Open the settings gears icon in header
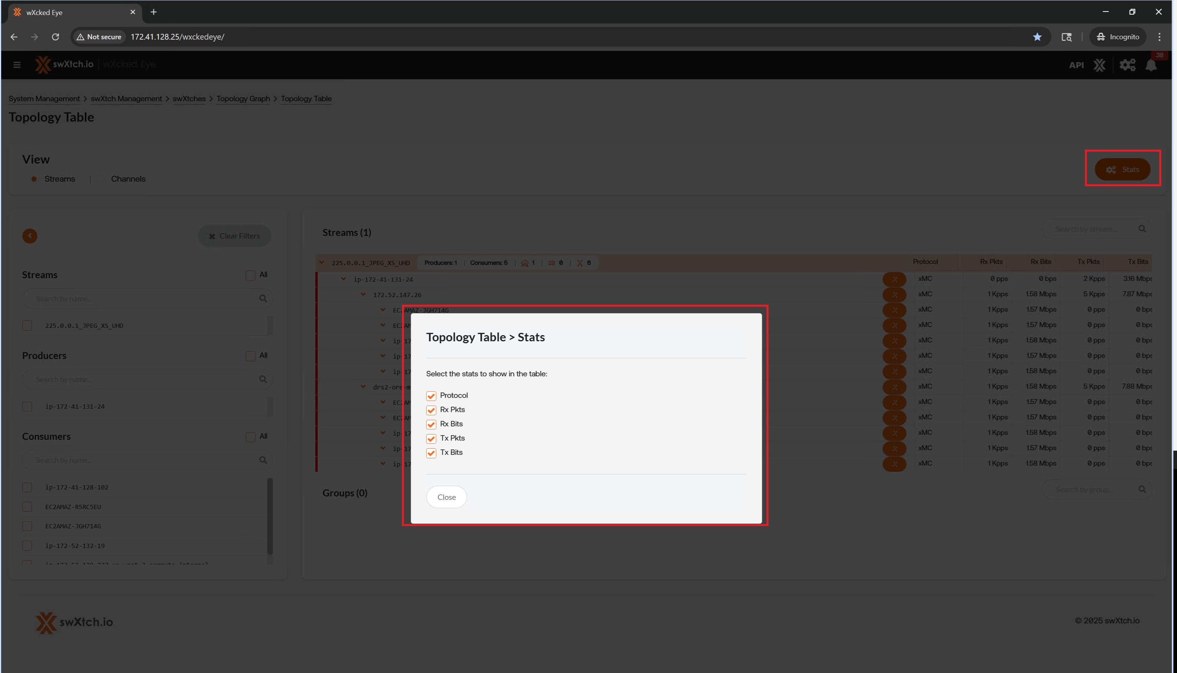 pyautogui.click(x=1127, y=65)
